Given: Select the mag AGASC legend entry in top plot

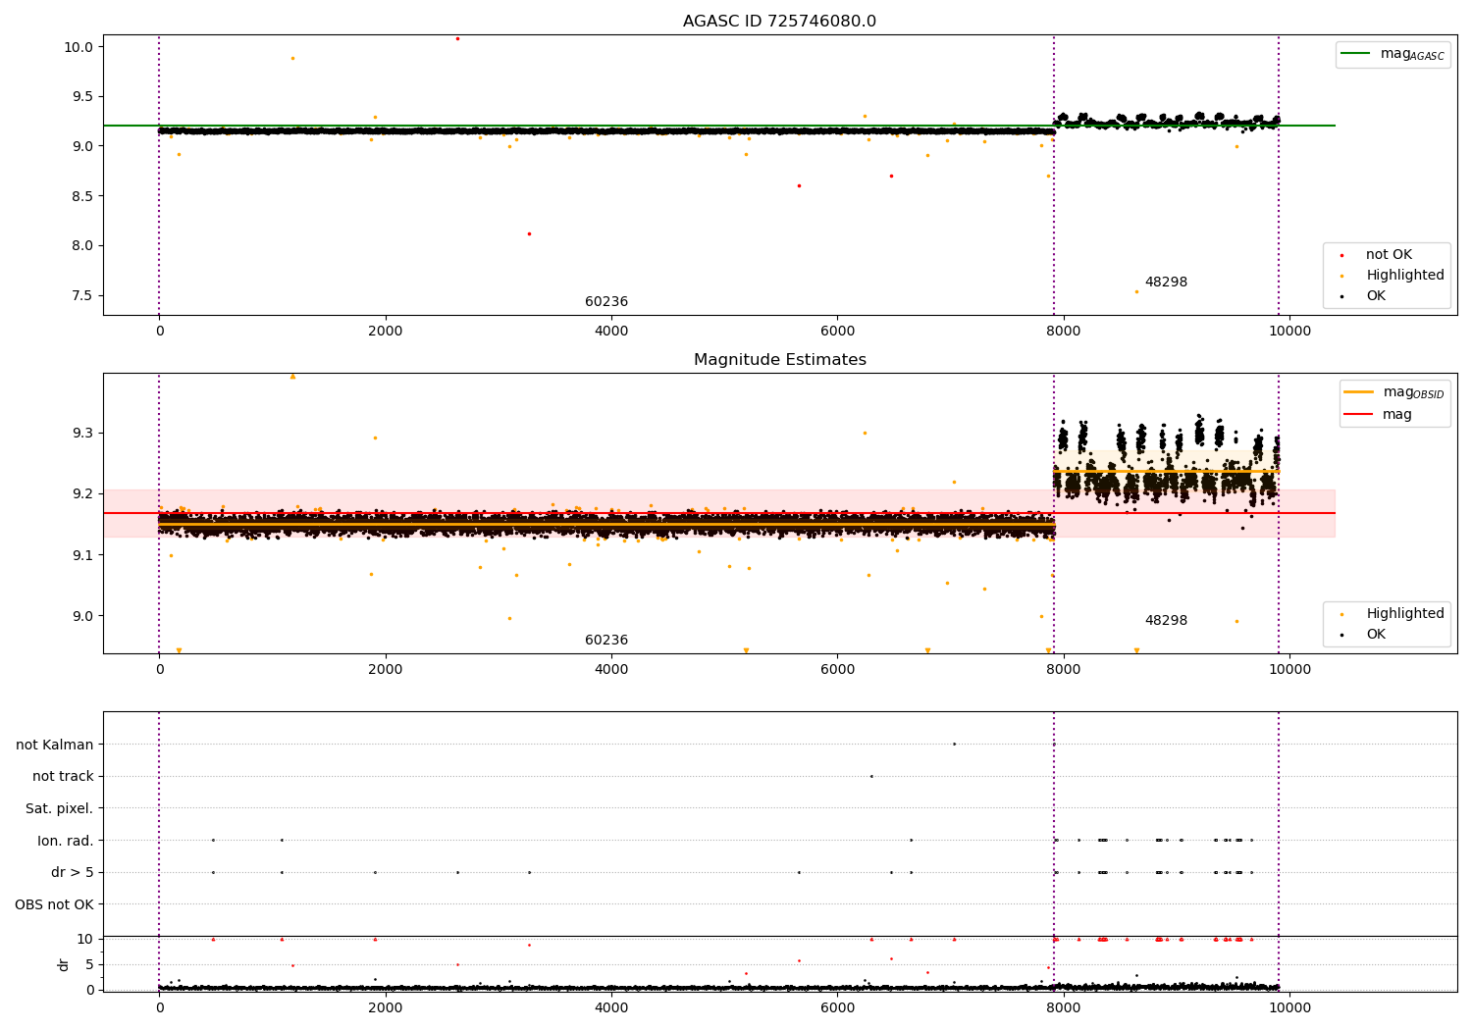Looking at the screenshot, I should (x=1393, y=54).
